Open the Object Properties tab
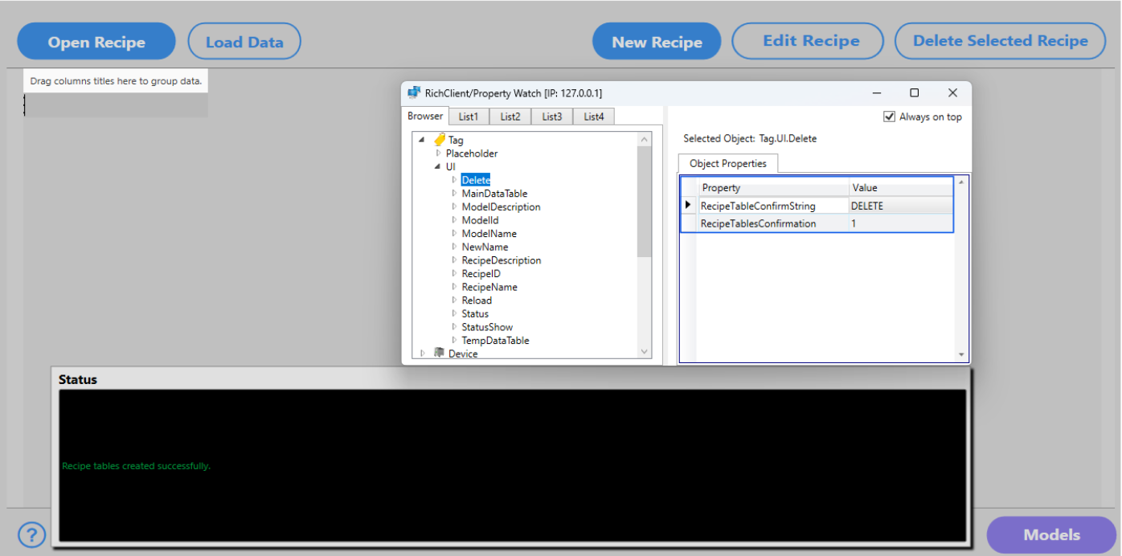Image resolution: width=1122 pixels, height=556 pixels. pyautogui.click(x=727, y=164)
